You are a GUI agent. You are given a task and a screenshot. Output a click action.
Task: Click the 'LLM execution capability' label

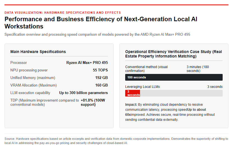pyautogui.click(x=30, y=93)
